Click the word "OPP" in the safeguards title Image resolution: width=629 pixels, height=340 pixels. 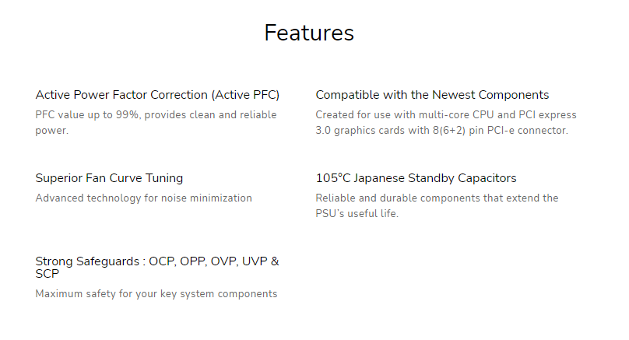tap(195, 261)
